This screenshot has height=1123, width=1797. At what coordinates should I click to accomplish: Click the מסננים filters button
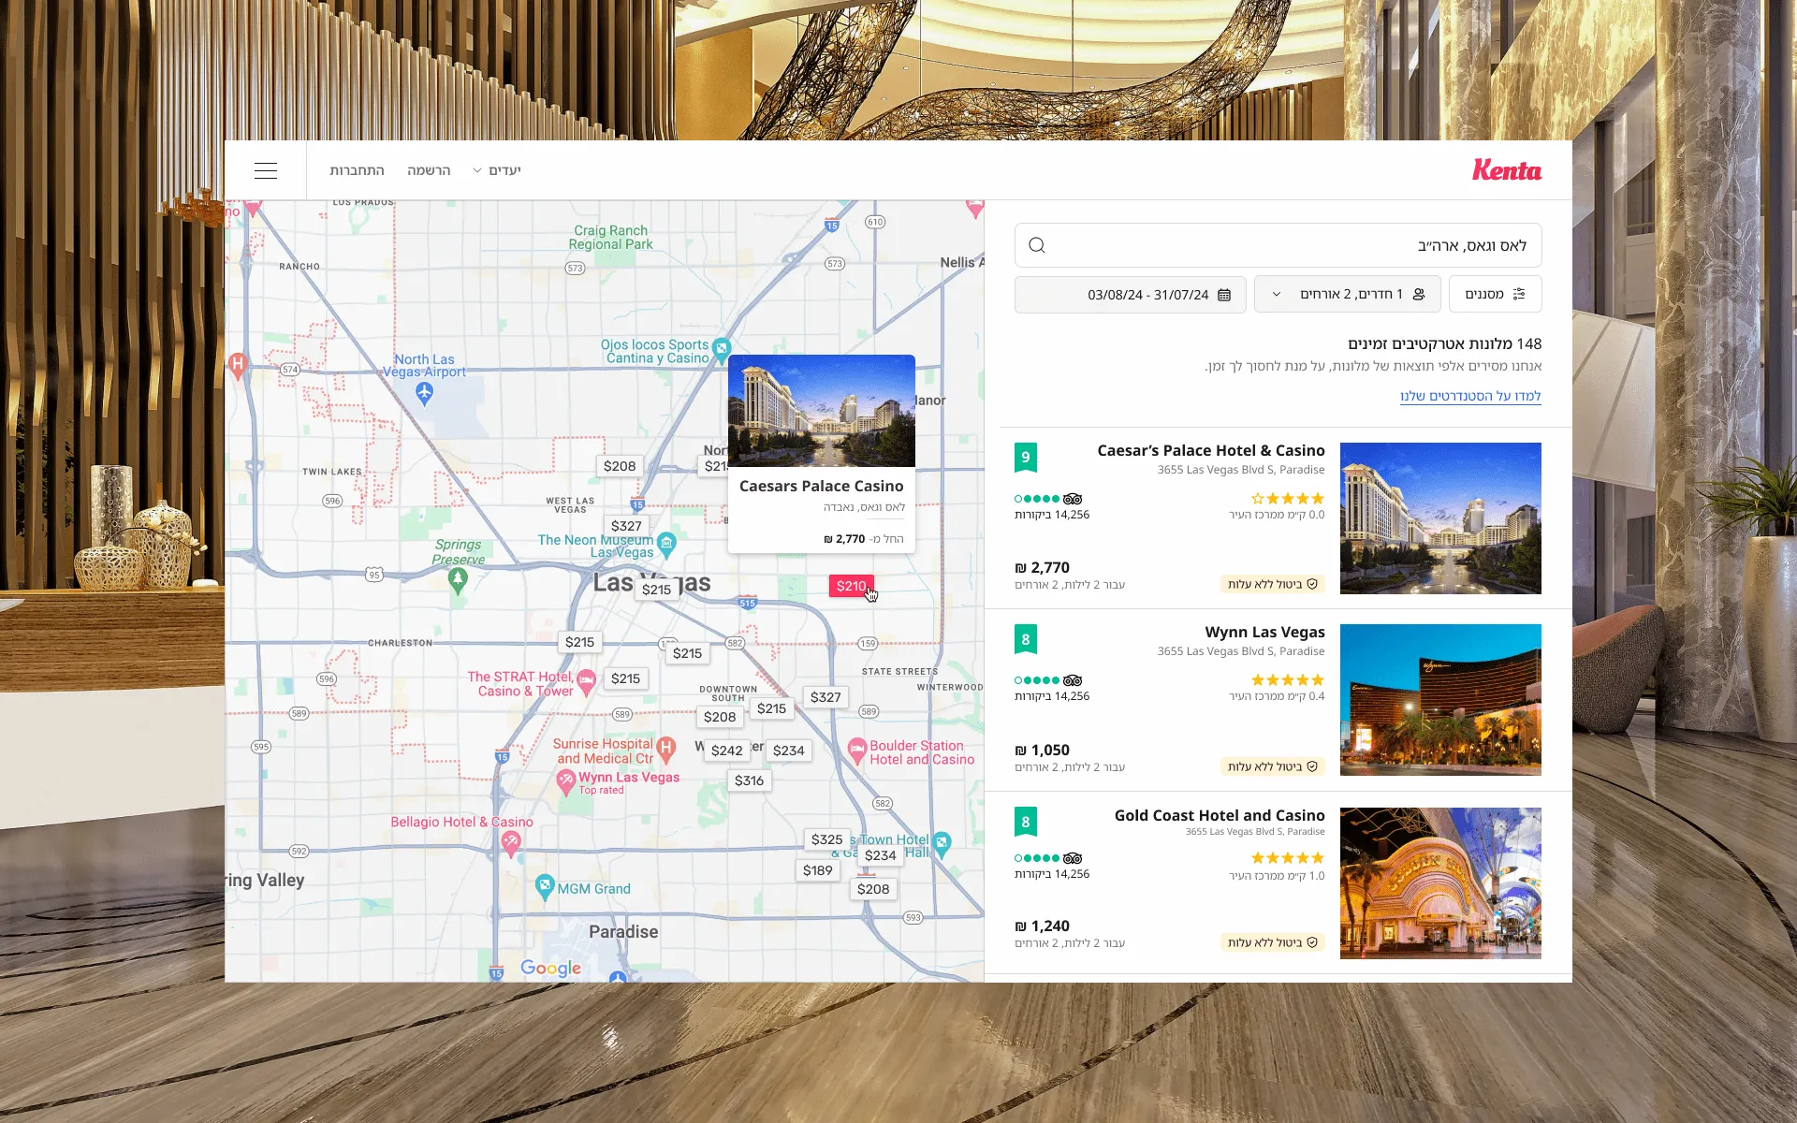point(1495,294)
